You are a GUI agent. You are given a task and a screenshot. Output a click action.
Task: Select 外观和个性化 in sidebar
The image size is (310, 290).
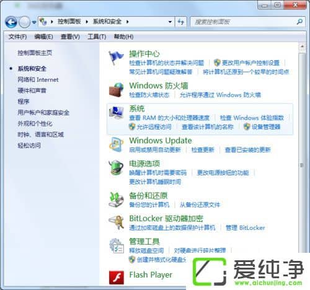(35, 123)
